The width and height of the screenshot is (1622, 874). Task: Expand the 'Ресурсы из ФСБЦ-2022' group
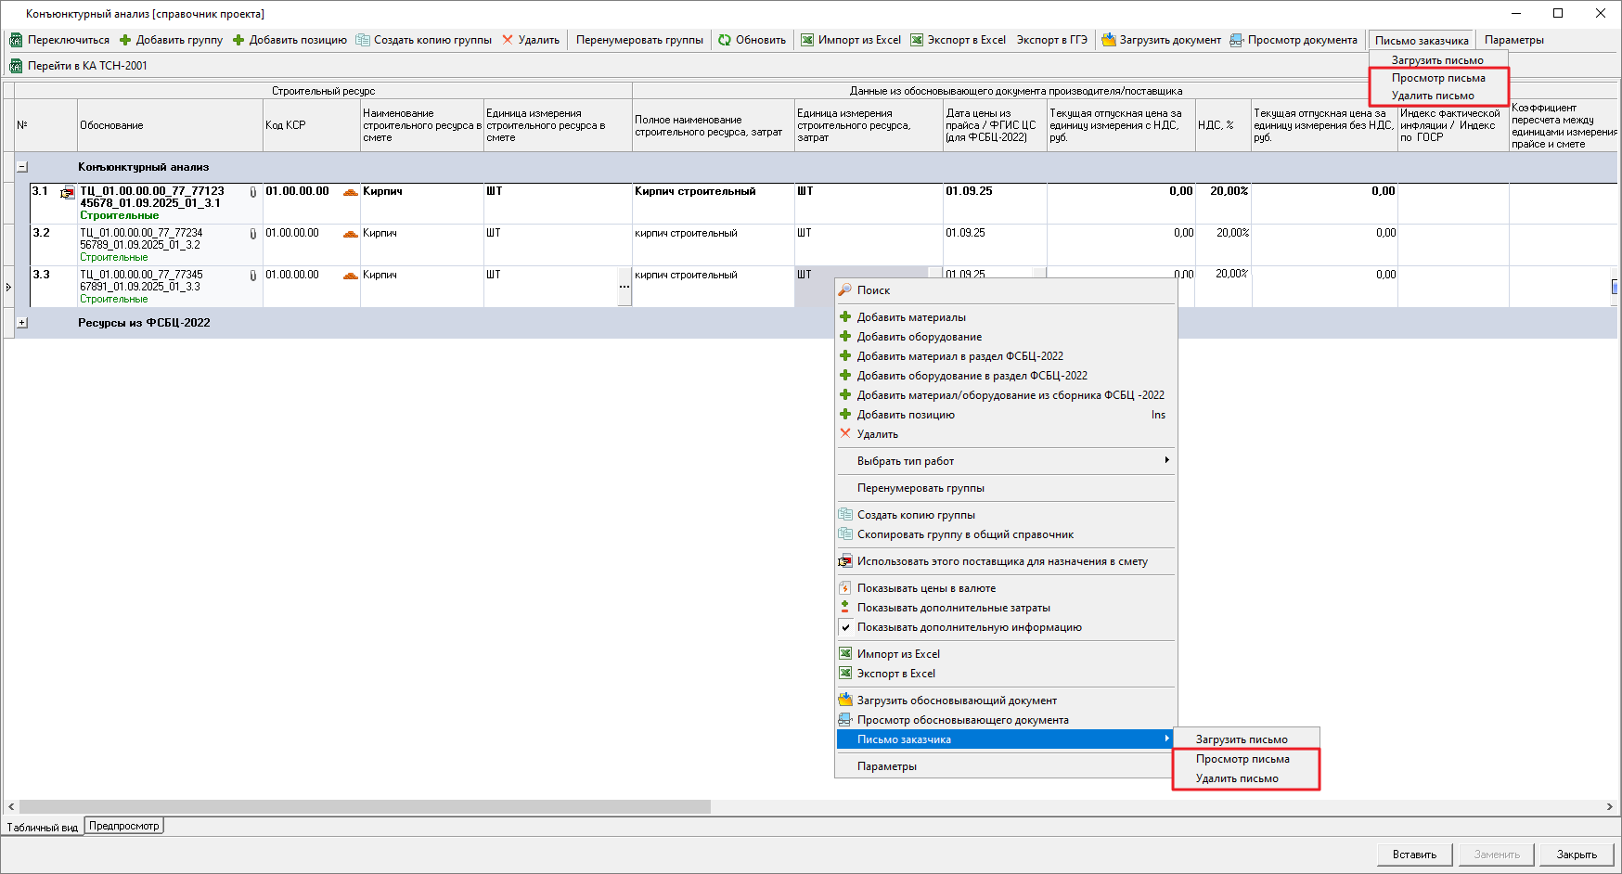point(22,323)
